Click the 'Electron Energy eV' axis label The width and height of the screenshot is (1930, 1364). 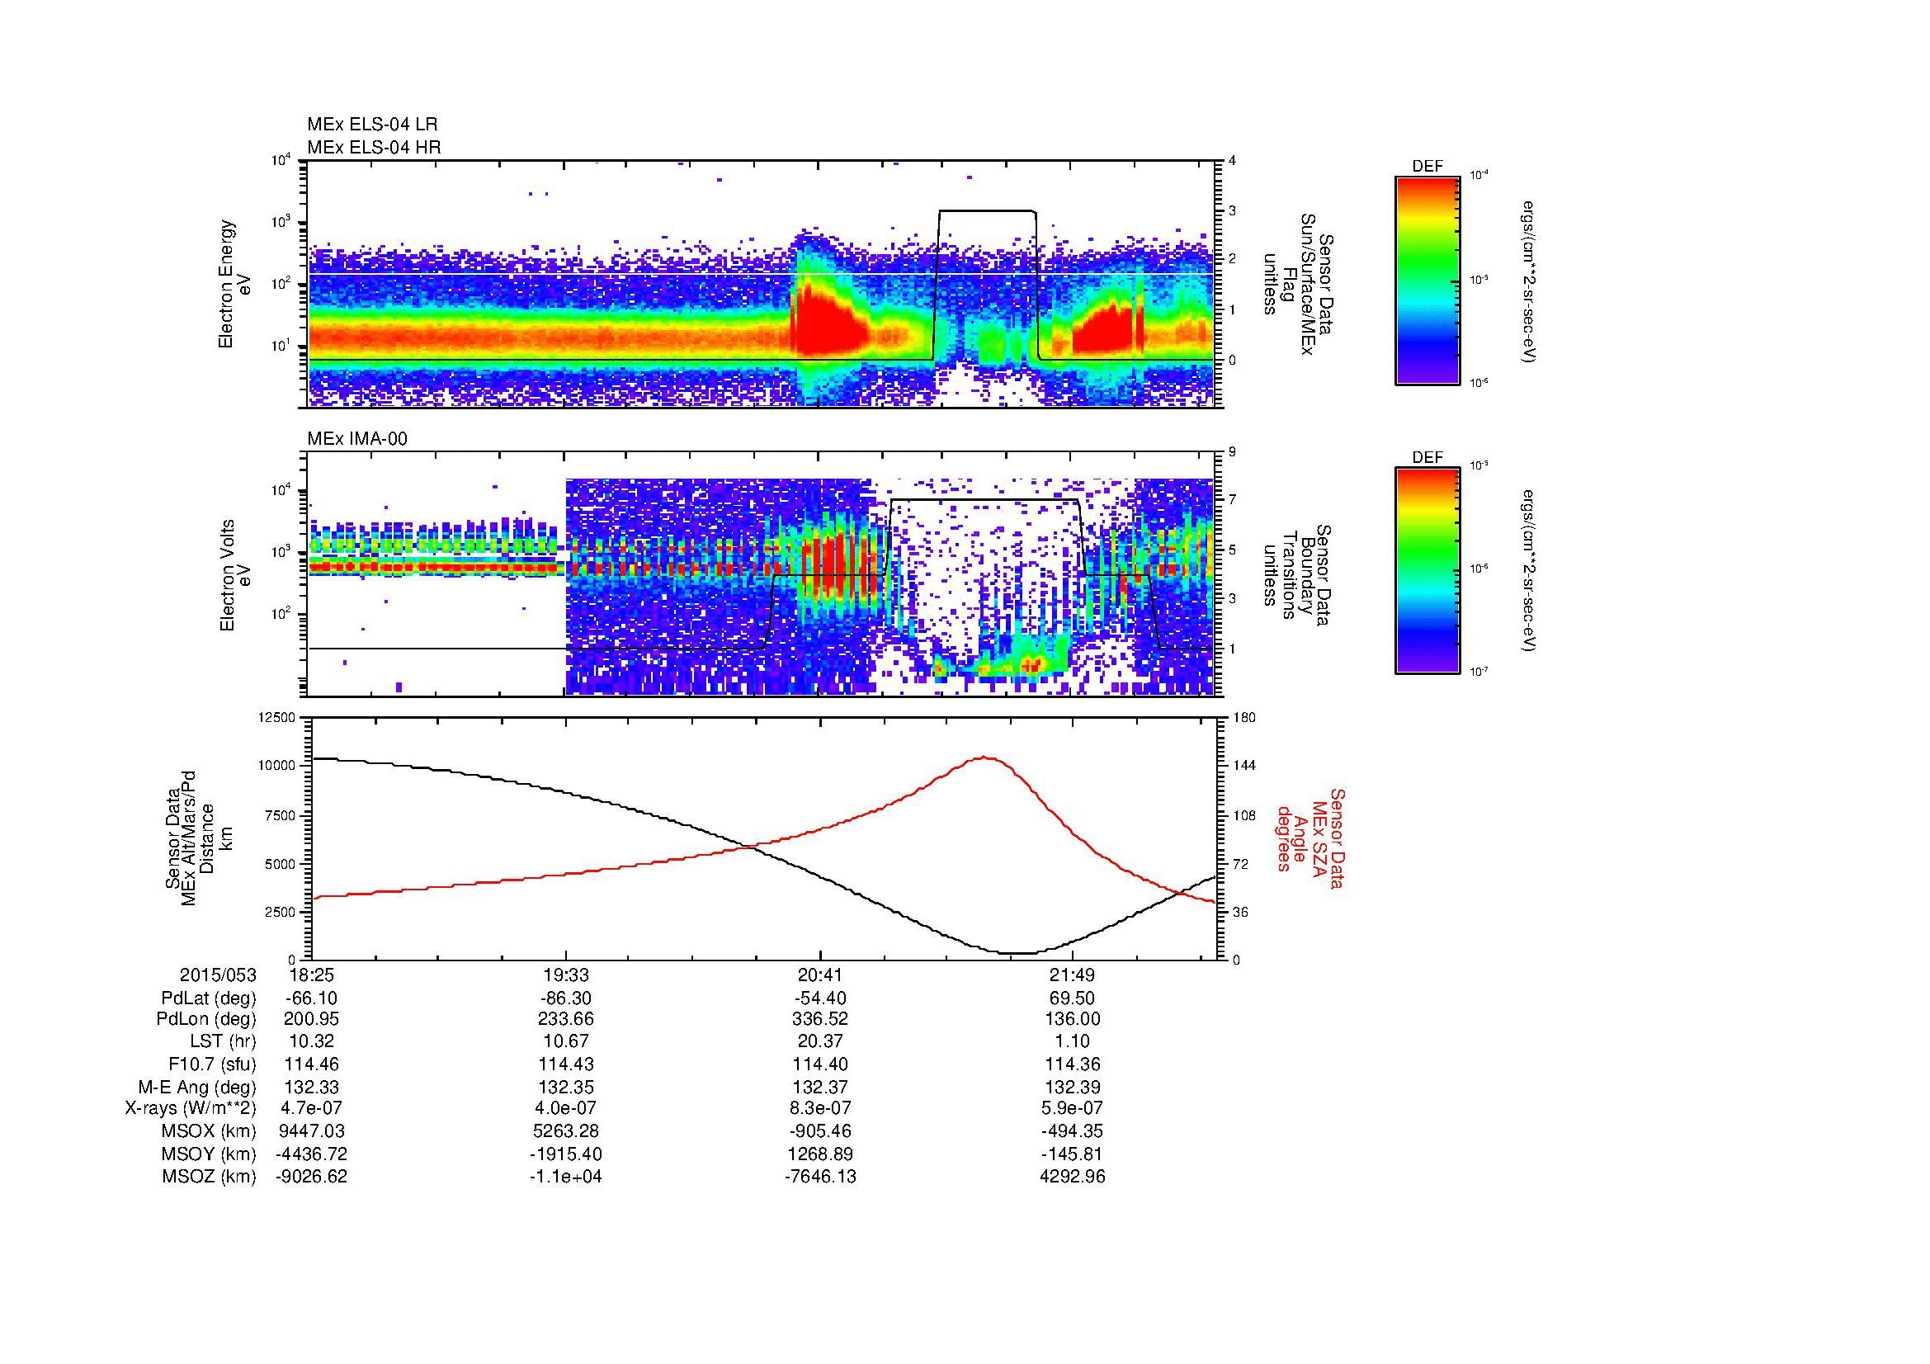pos(234,284)
